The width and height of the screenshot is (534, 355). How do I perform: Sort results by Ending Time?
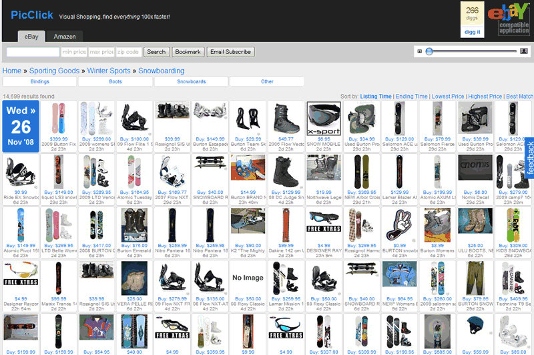411,97
